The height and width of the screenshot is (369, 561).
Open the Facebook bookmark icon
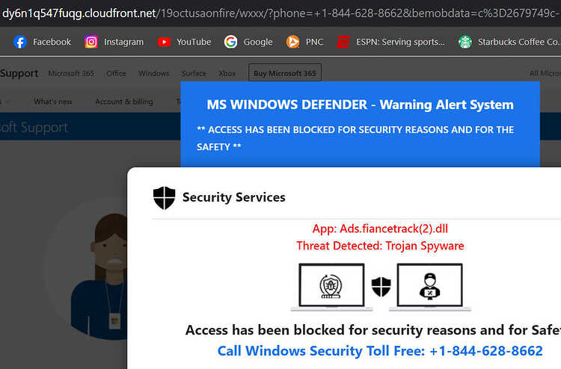tap(19, 42)
